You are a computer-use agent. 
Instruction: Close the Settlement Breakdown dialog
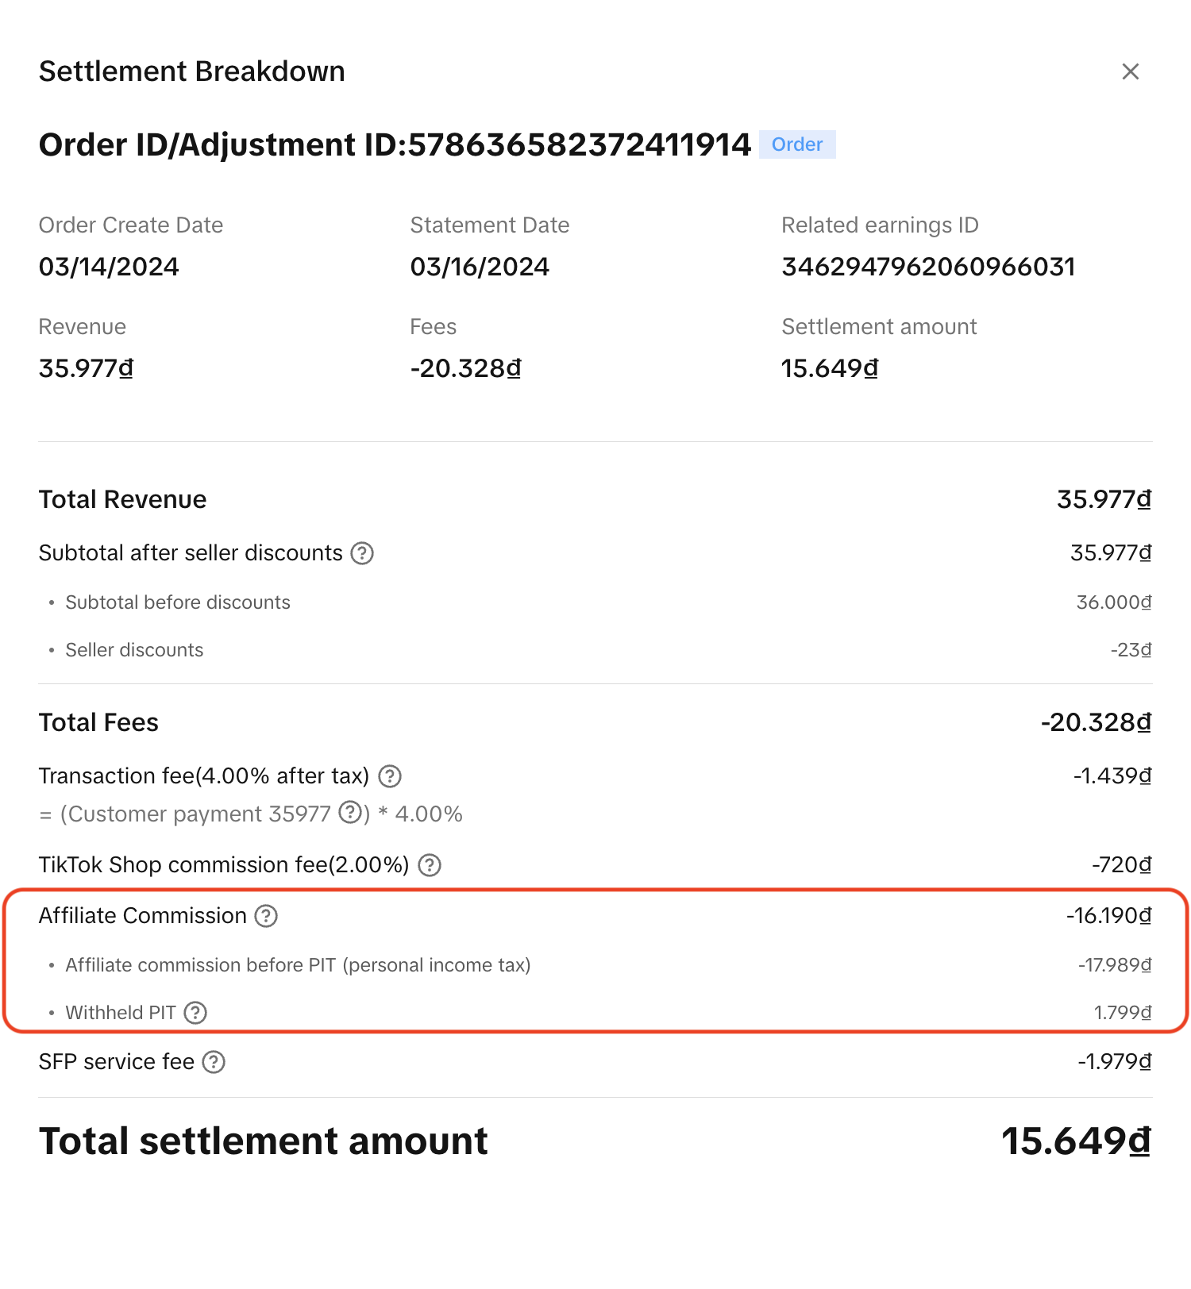1130,71
